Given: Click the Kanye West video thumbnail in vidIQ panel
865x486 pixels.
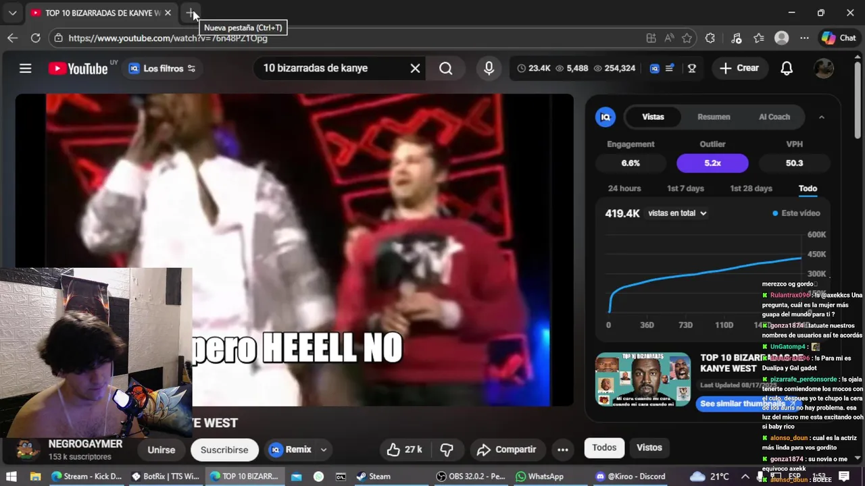Looking at the screenshot, I should coord(643,379).
